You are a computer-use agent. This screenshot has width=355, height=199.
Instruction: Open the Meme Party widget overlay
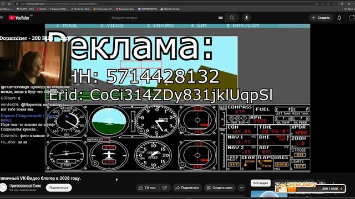pyautogui.click(x=310, y=188)
